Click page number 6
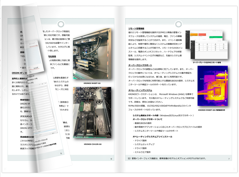The width and height of the screenshot is (239, 177). pyautogui.click(x=111, y=159)
